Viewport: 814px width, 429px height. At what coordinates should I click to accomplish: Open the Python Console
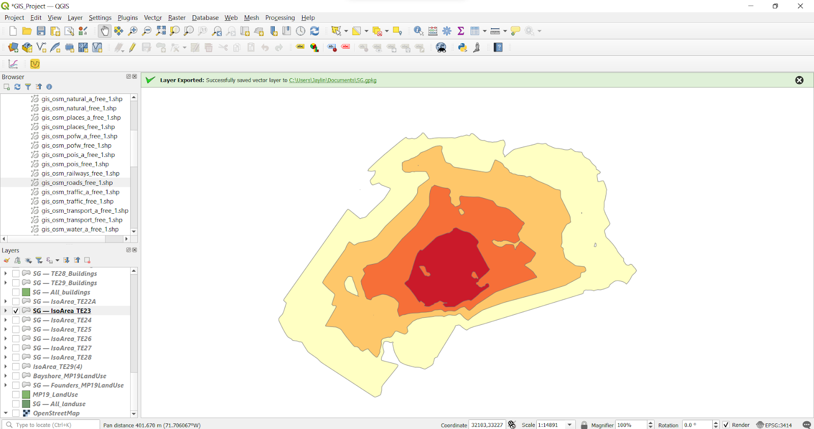[x=462, y=47]
